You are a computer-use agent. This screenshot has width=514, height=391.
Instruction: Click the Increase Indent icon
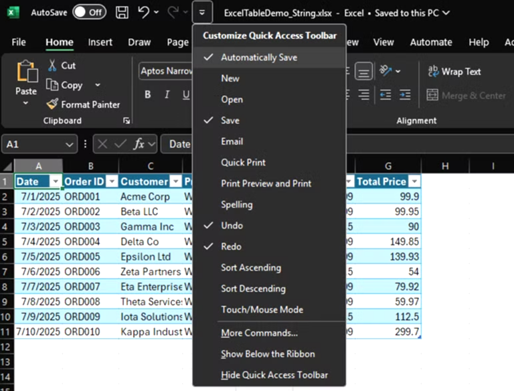pos(405,95)
